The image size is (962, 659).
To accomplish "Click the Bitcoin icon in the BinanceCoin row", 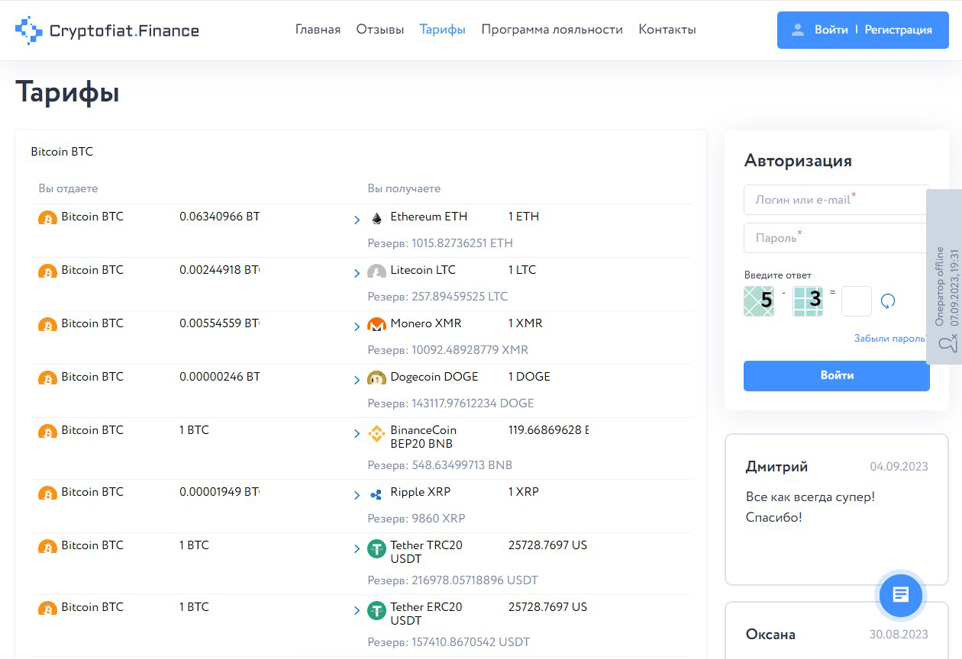I will coord(47,431).
